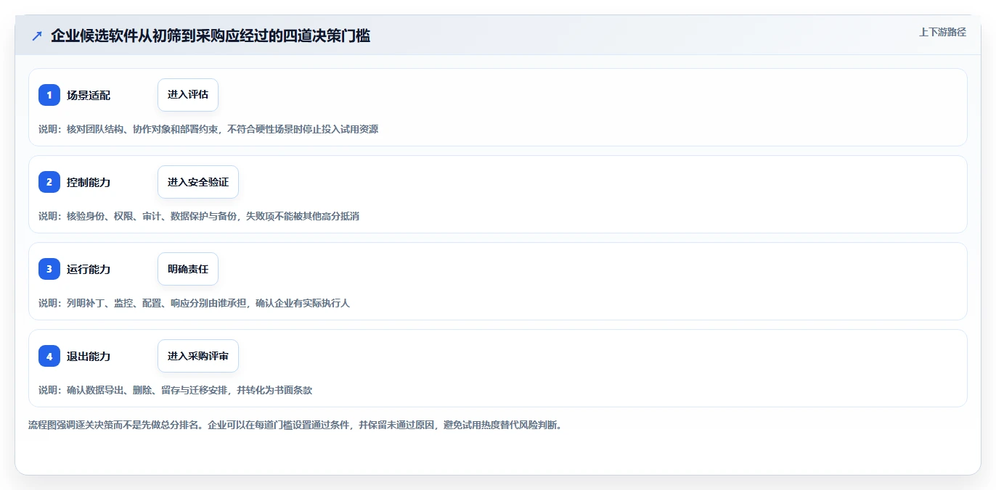Click the 运行能力 step title
996x490 pixels.
(89, 269)
